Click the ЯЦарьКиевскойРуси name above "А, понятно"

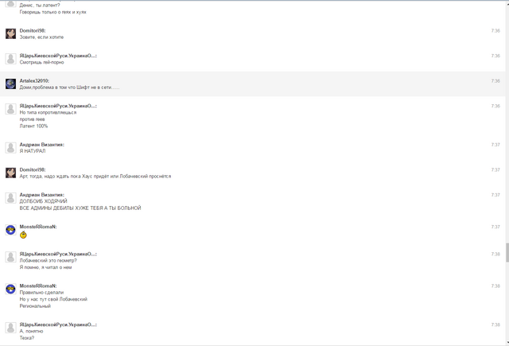click(58, 325)
